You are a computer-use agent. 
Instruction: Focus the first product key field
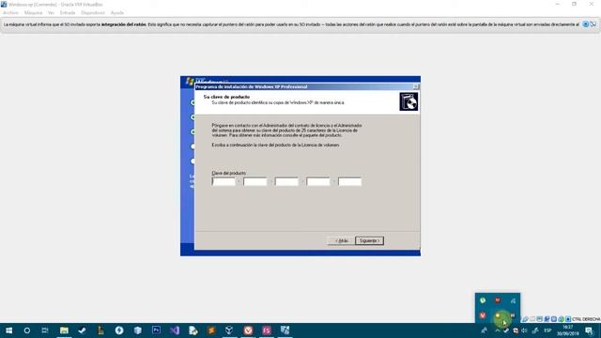[x=223, y=181]
